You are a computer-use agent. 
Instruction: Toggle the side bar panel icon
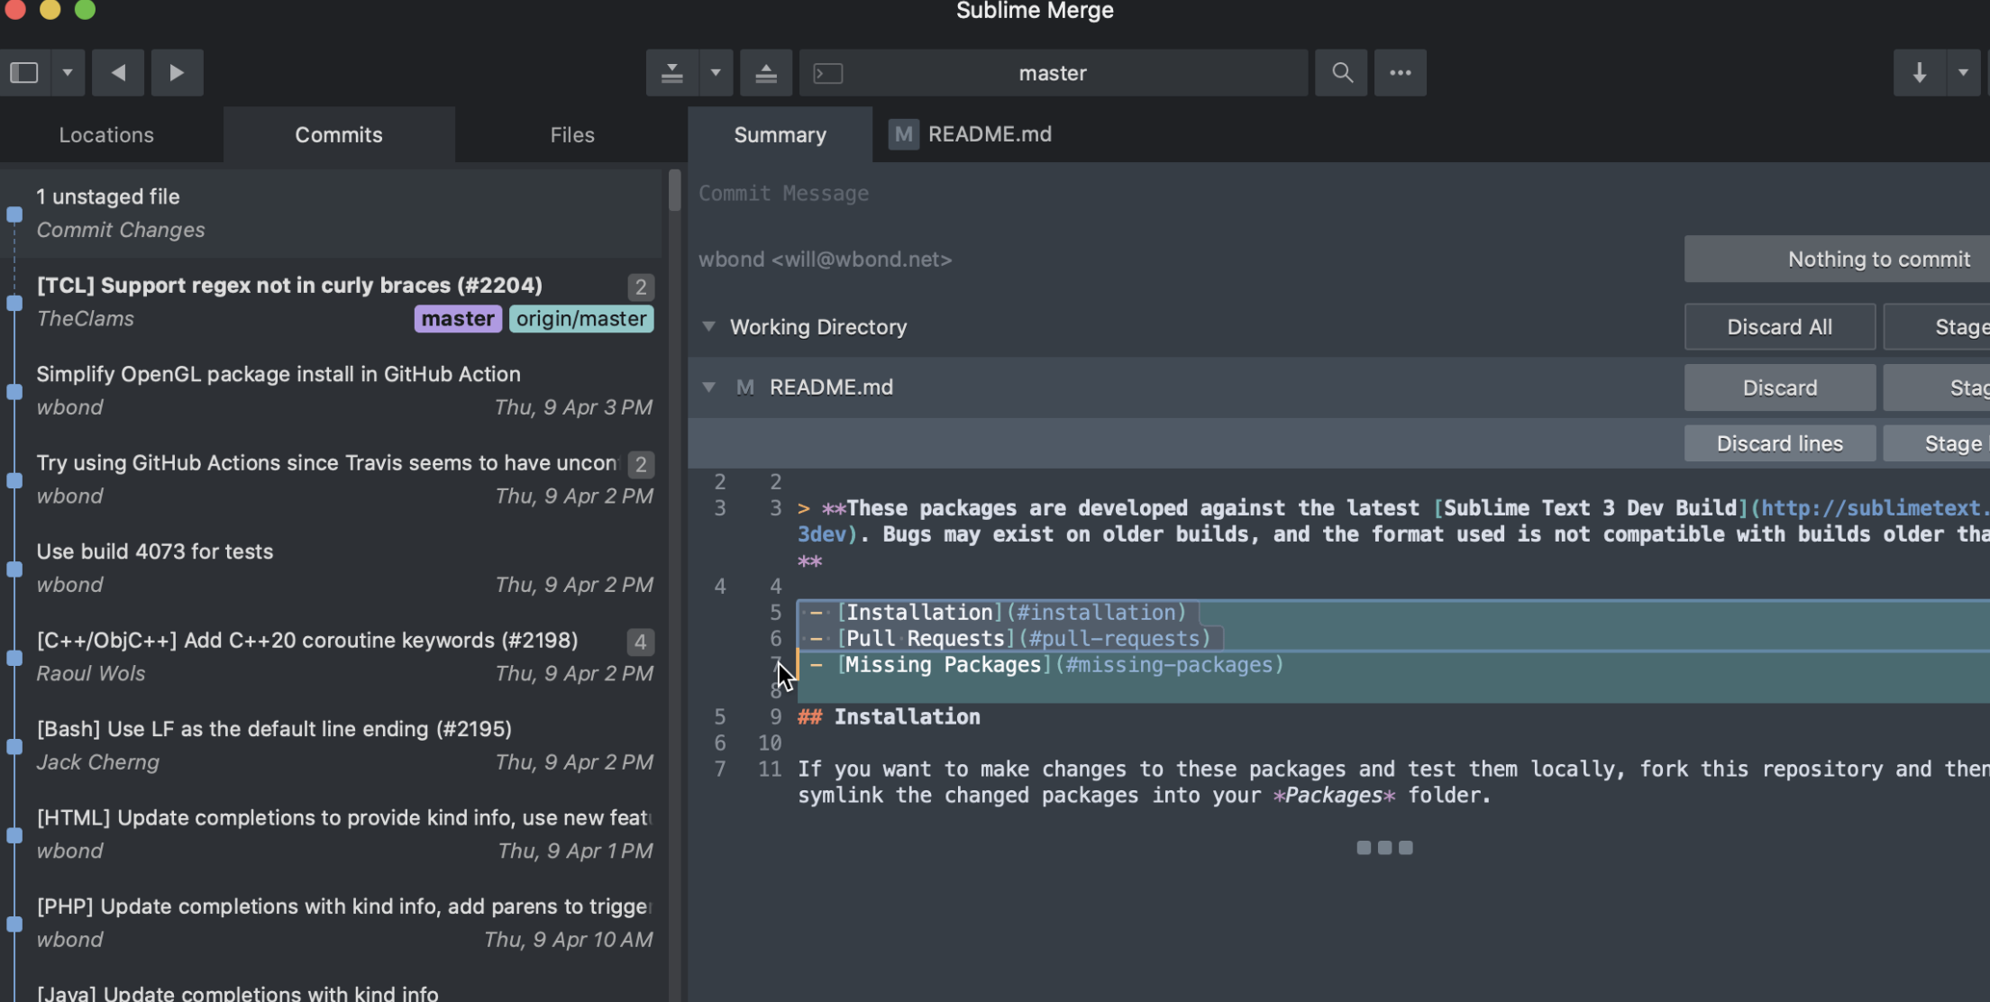24,73
